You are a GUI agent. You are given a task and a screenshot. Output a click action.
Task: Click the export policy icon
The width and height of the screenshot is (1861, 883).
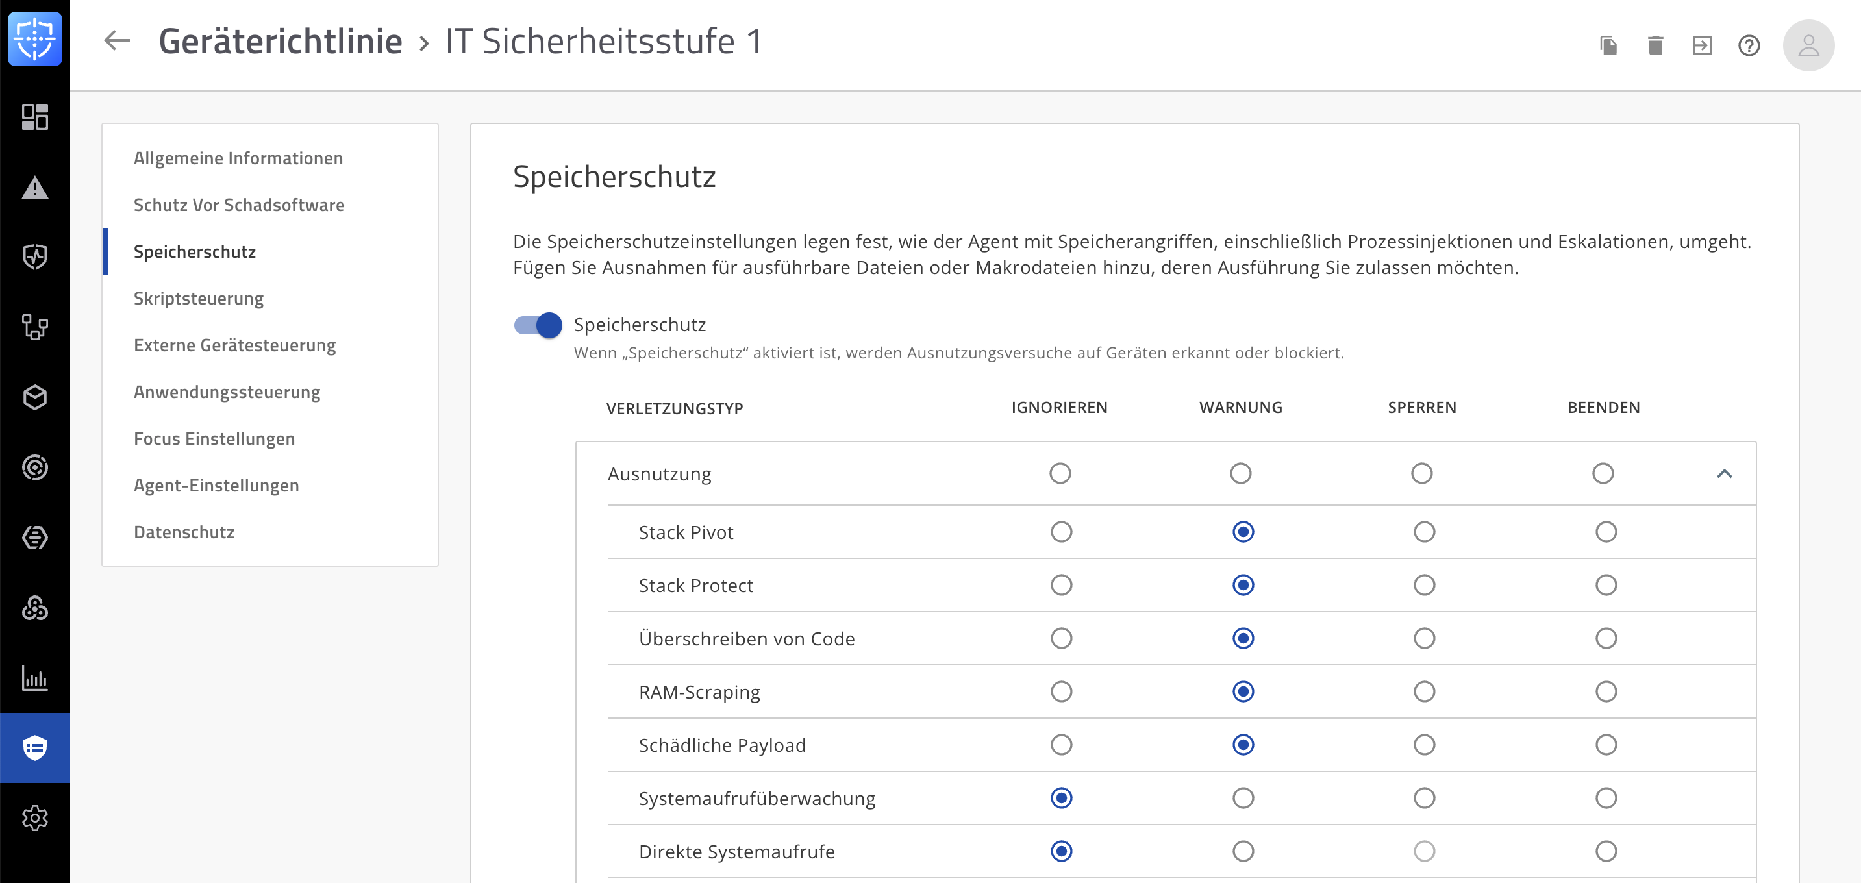1702,45
